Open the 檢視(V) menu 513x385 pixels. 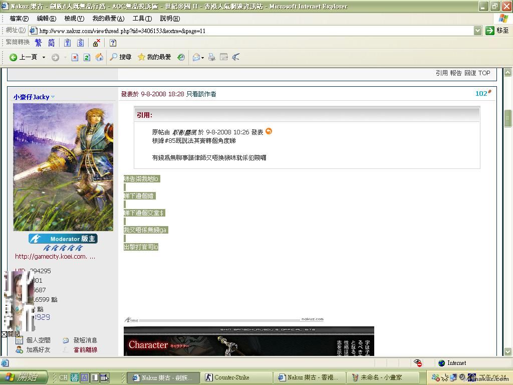pyautogui.click(x=74, y=19)
